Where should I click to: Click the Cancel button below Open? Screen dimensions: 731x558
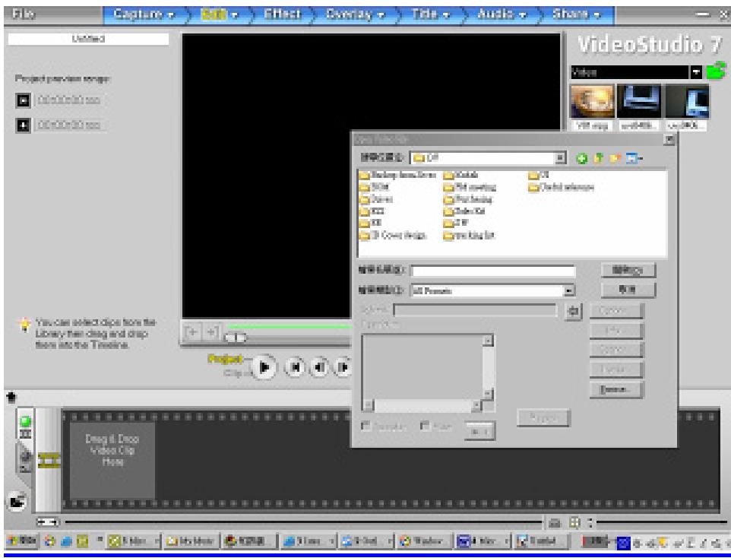pos(628,290)
